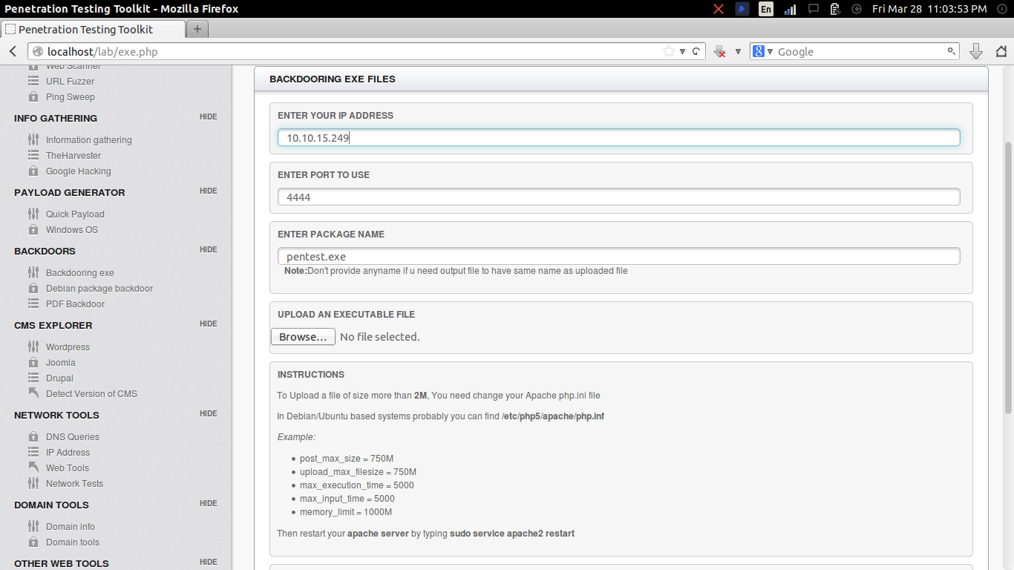1014x570 pixels.
Task: Hide the BACKDOORS section
Action: point(208,249)
